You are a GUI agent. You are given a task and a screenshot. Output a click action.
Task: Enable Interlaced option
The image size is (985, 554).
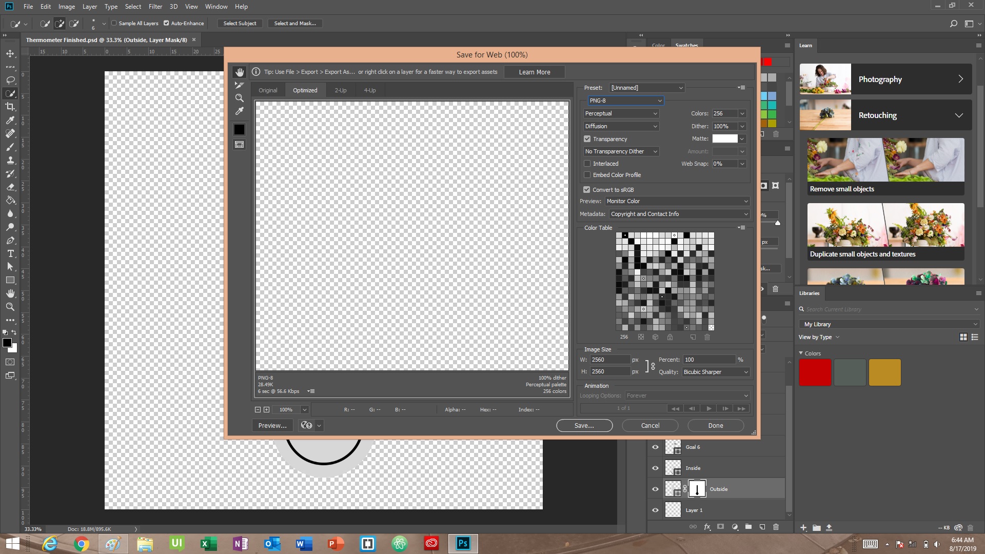pos(587,163)
